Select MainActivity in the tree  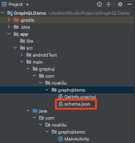pos(77,139)
